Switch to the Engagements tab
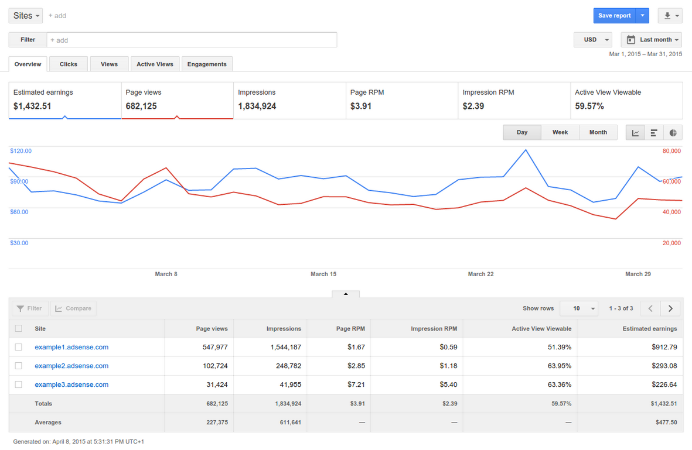Viewport: 692px width, 450px height. [207, 64]
